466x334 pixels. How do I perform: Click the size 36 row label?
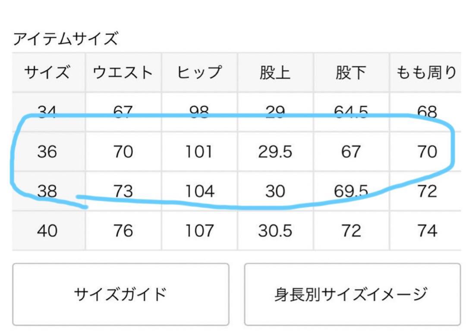click(x=48, y=151)
